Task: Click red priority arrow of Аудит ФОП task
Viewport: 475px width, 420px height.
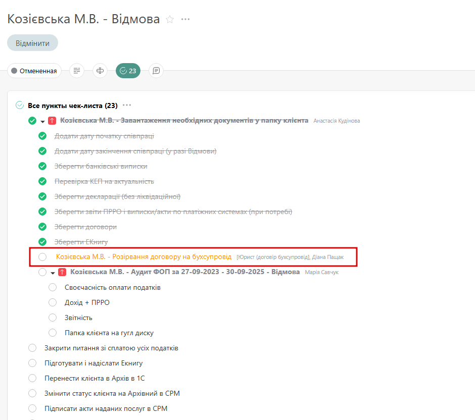Action: [62, 272]
